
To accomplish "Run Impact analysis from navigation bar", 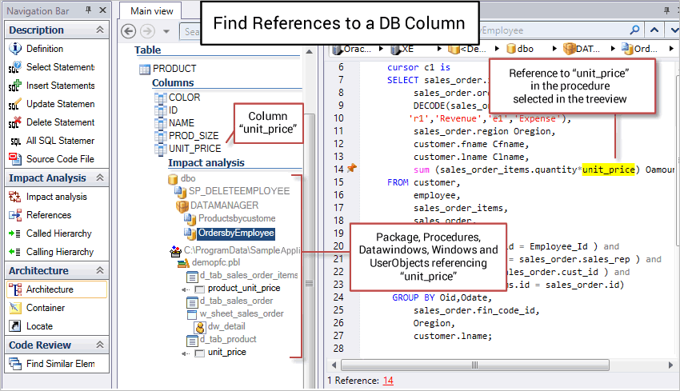I will (48, 197).
